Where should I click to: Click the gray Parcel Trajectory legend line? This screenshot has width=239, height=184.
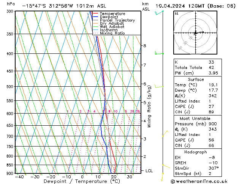click(x=96, y=20)
